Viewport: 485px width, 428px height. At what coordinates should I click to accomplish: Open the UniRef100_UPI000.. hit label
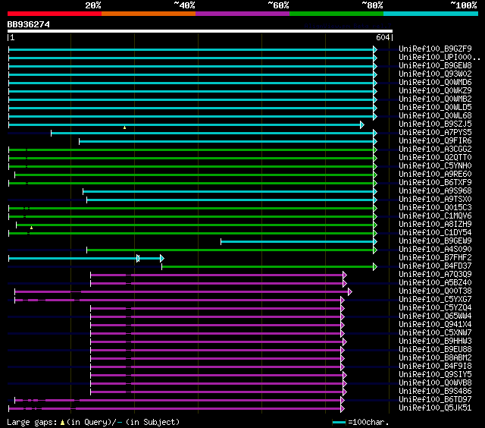click(x=439, y=58)
